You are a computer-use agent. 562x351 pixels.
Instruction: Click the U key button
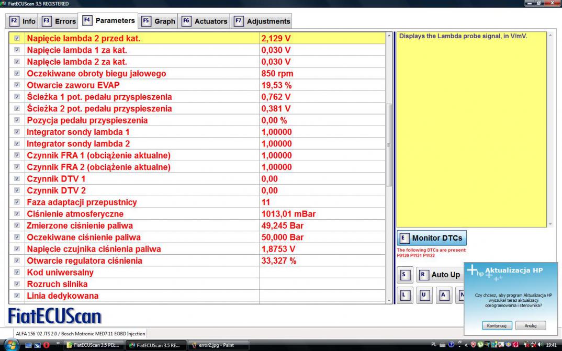[x=423, y=295]
